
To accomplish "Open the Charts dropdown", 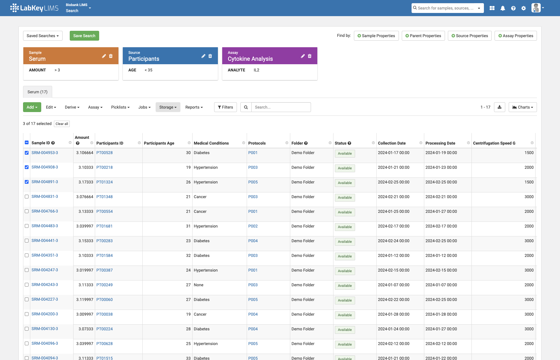I will pos(523,107).
